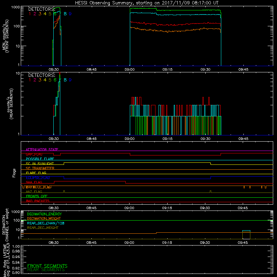Viewport: 277px width, 277px height.
Task: Click the 09:30 tick label under front segments plot
Action: click(x=205, y=70)
